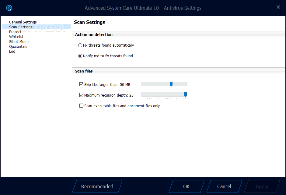Image resolution: width=286 pixels, height=195 pixels.
Task: Click the Cancel button
Action: [x=224, y=186]
